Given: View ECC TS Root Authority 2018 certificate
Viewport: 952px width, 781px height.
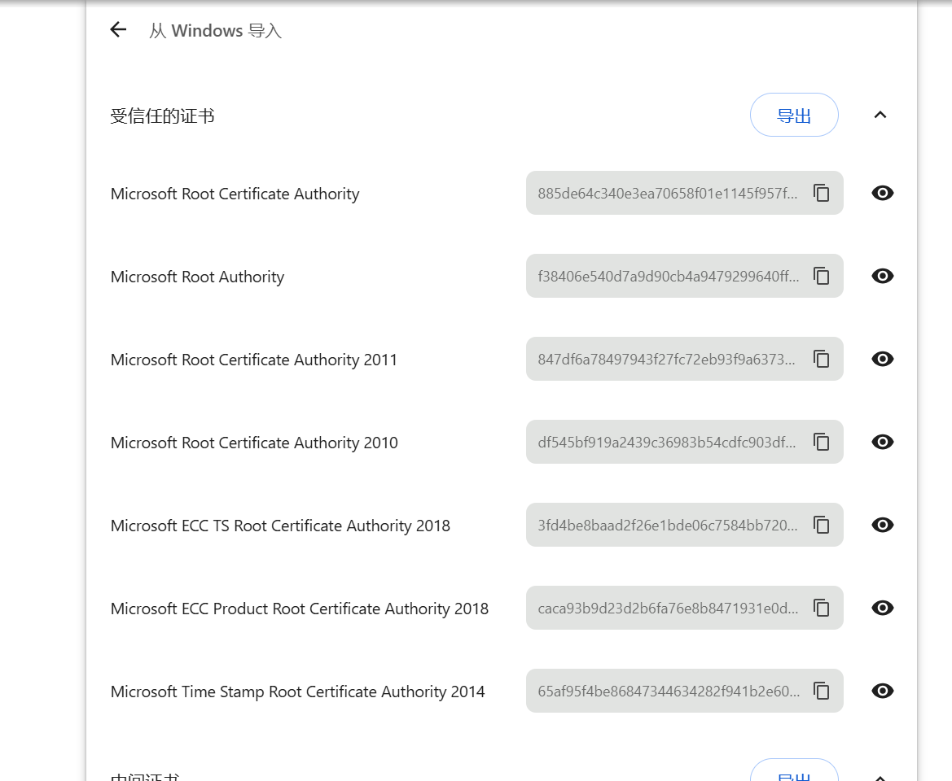Looking at the screenshot, I should click(883, 525).
